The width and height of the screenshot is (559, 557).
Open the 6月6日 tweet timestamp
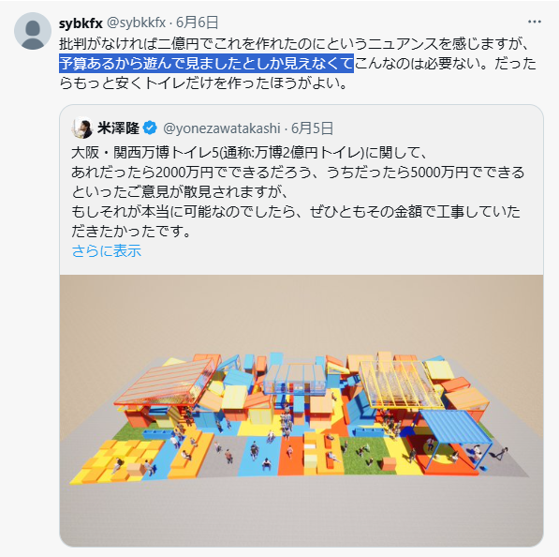pos(197,23)
